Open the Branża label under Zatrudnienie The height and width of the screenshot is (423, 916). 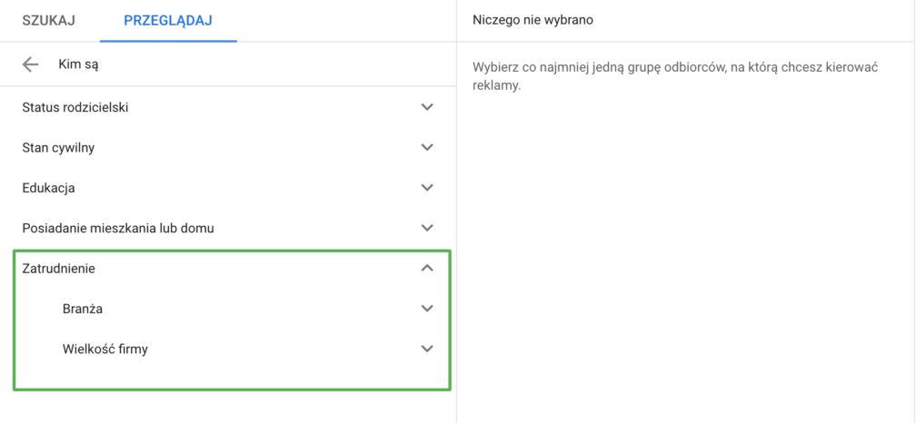tap(83, 309)
